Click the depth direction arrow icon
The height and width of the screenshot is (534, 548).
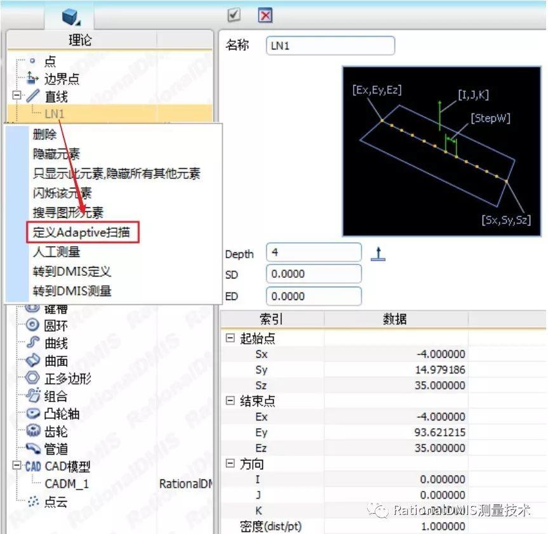378,254
